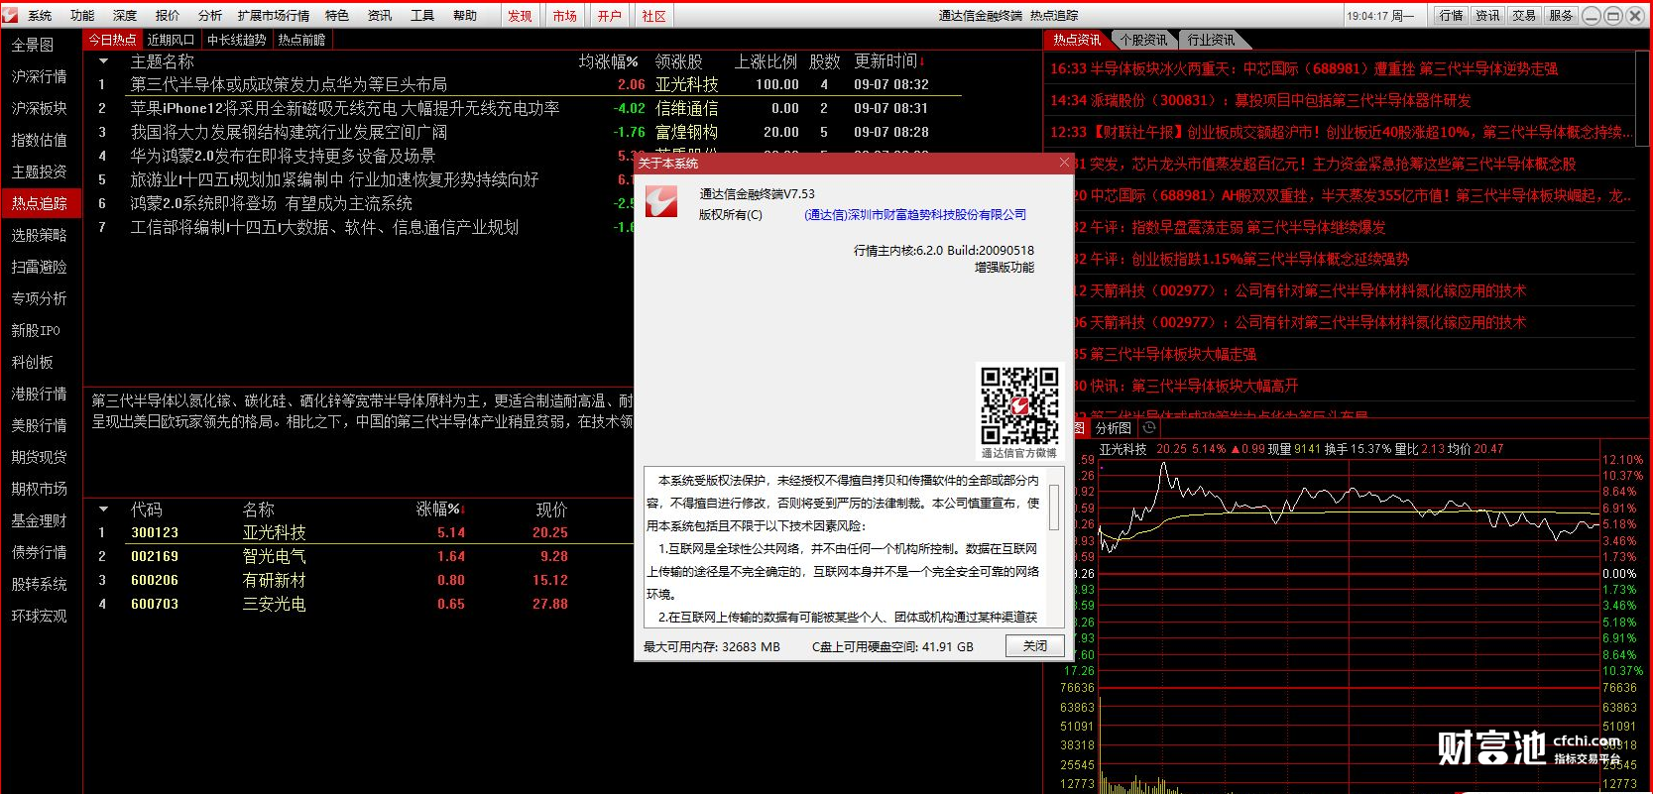Select the 开户 top tab

[x=609, y=16]
